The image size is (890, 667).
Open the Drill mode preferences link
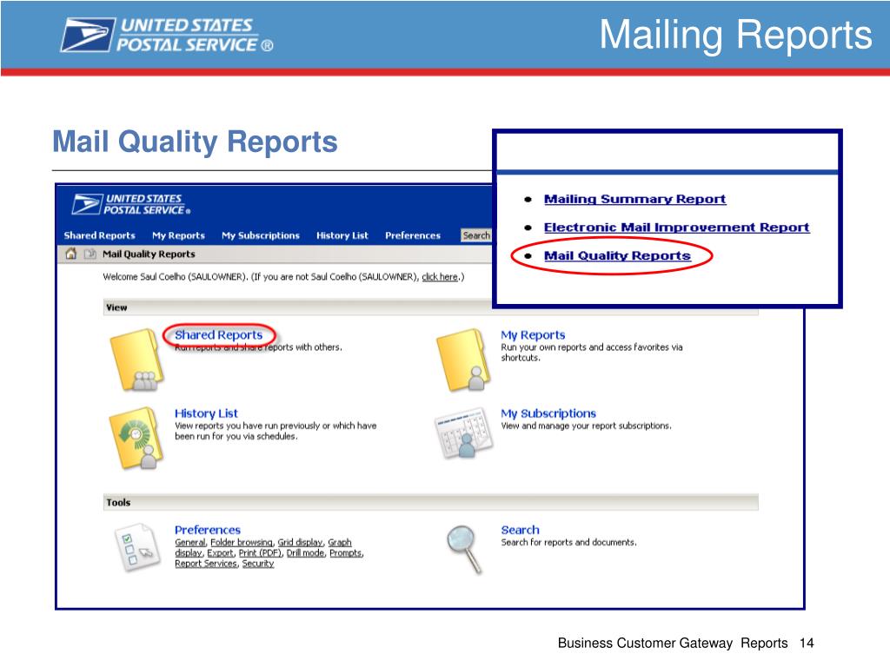pos(305,553)
